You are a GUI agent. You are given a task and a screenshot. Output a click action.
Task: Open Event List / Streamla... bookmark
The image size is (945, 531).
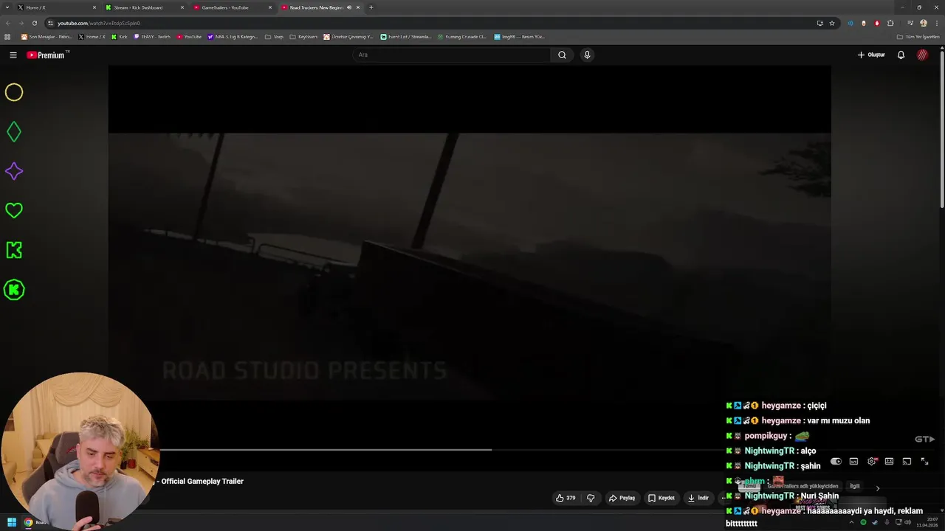405,36
